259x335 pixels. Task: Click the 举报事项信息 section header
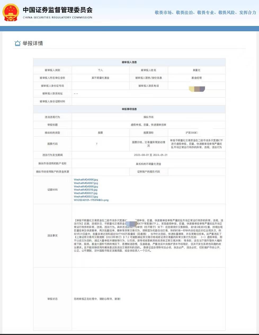pos(129,109)
